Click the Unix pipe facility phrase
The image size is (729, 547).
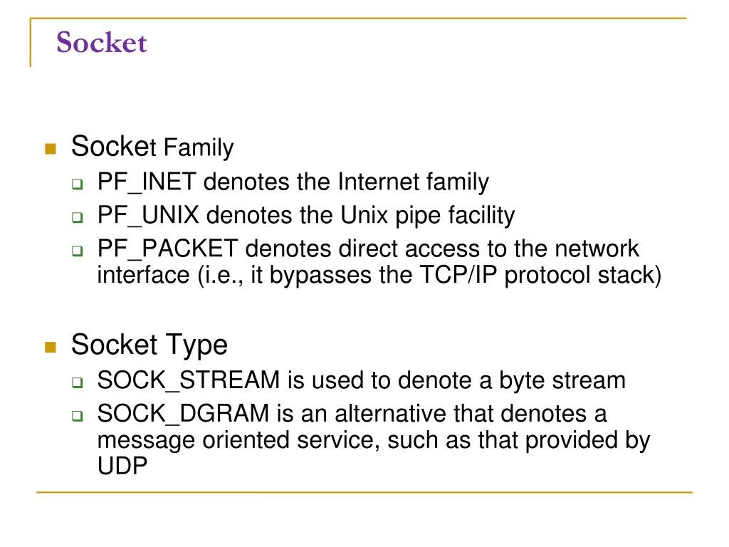[427, 217]
